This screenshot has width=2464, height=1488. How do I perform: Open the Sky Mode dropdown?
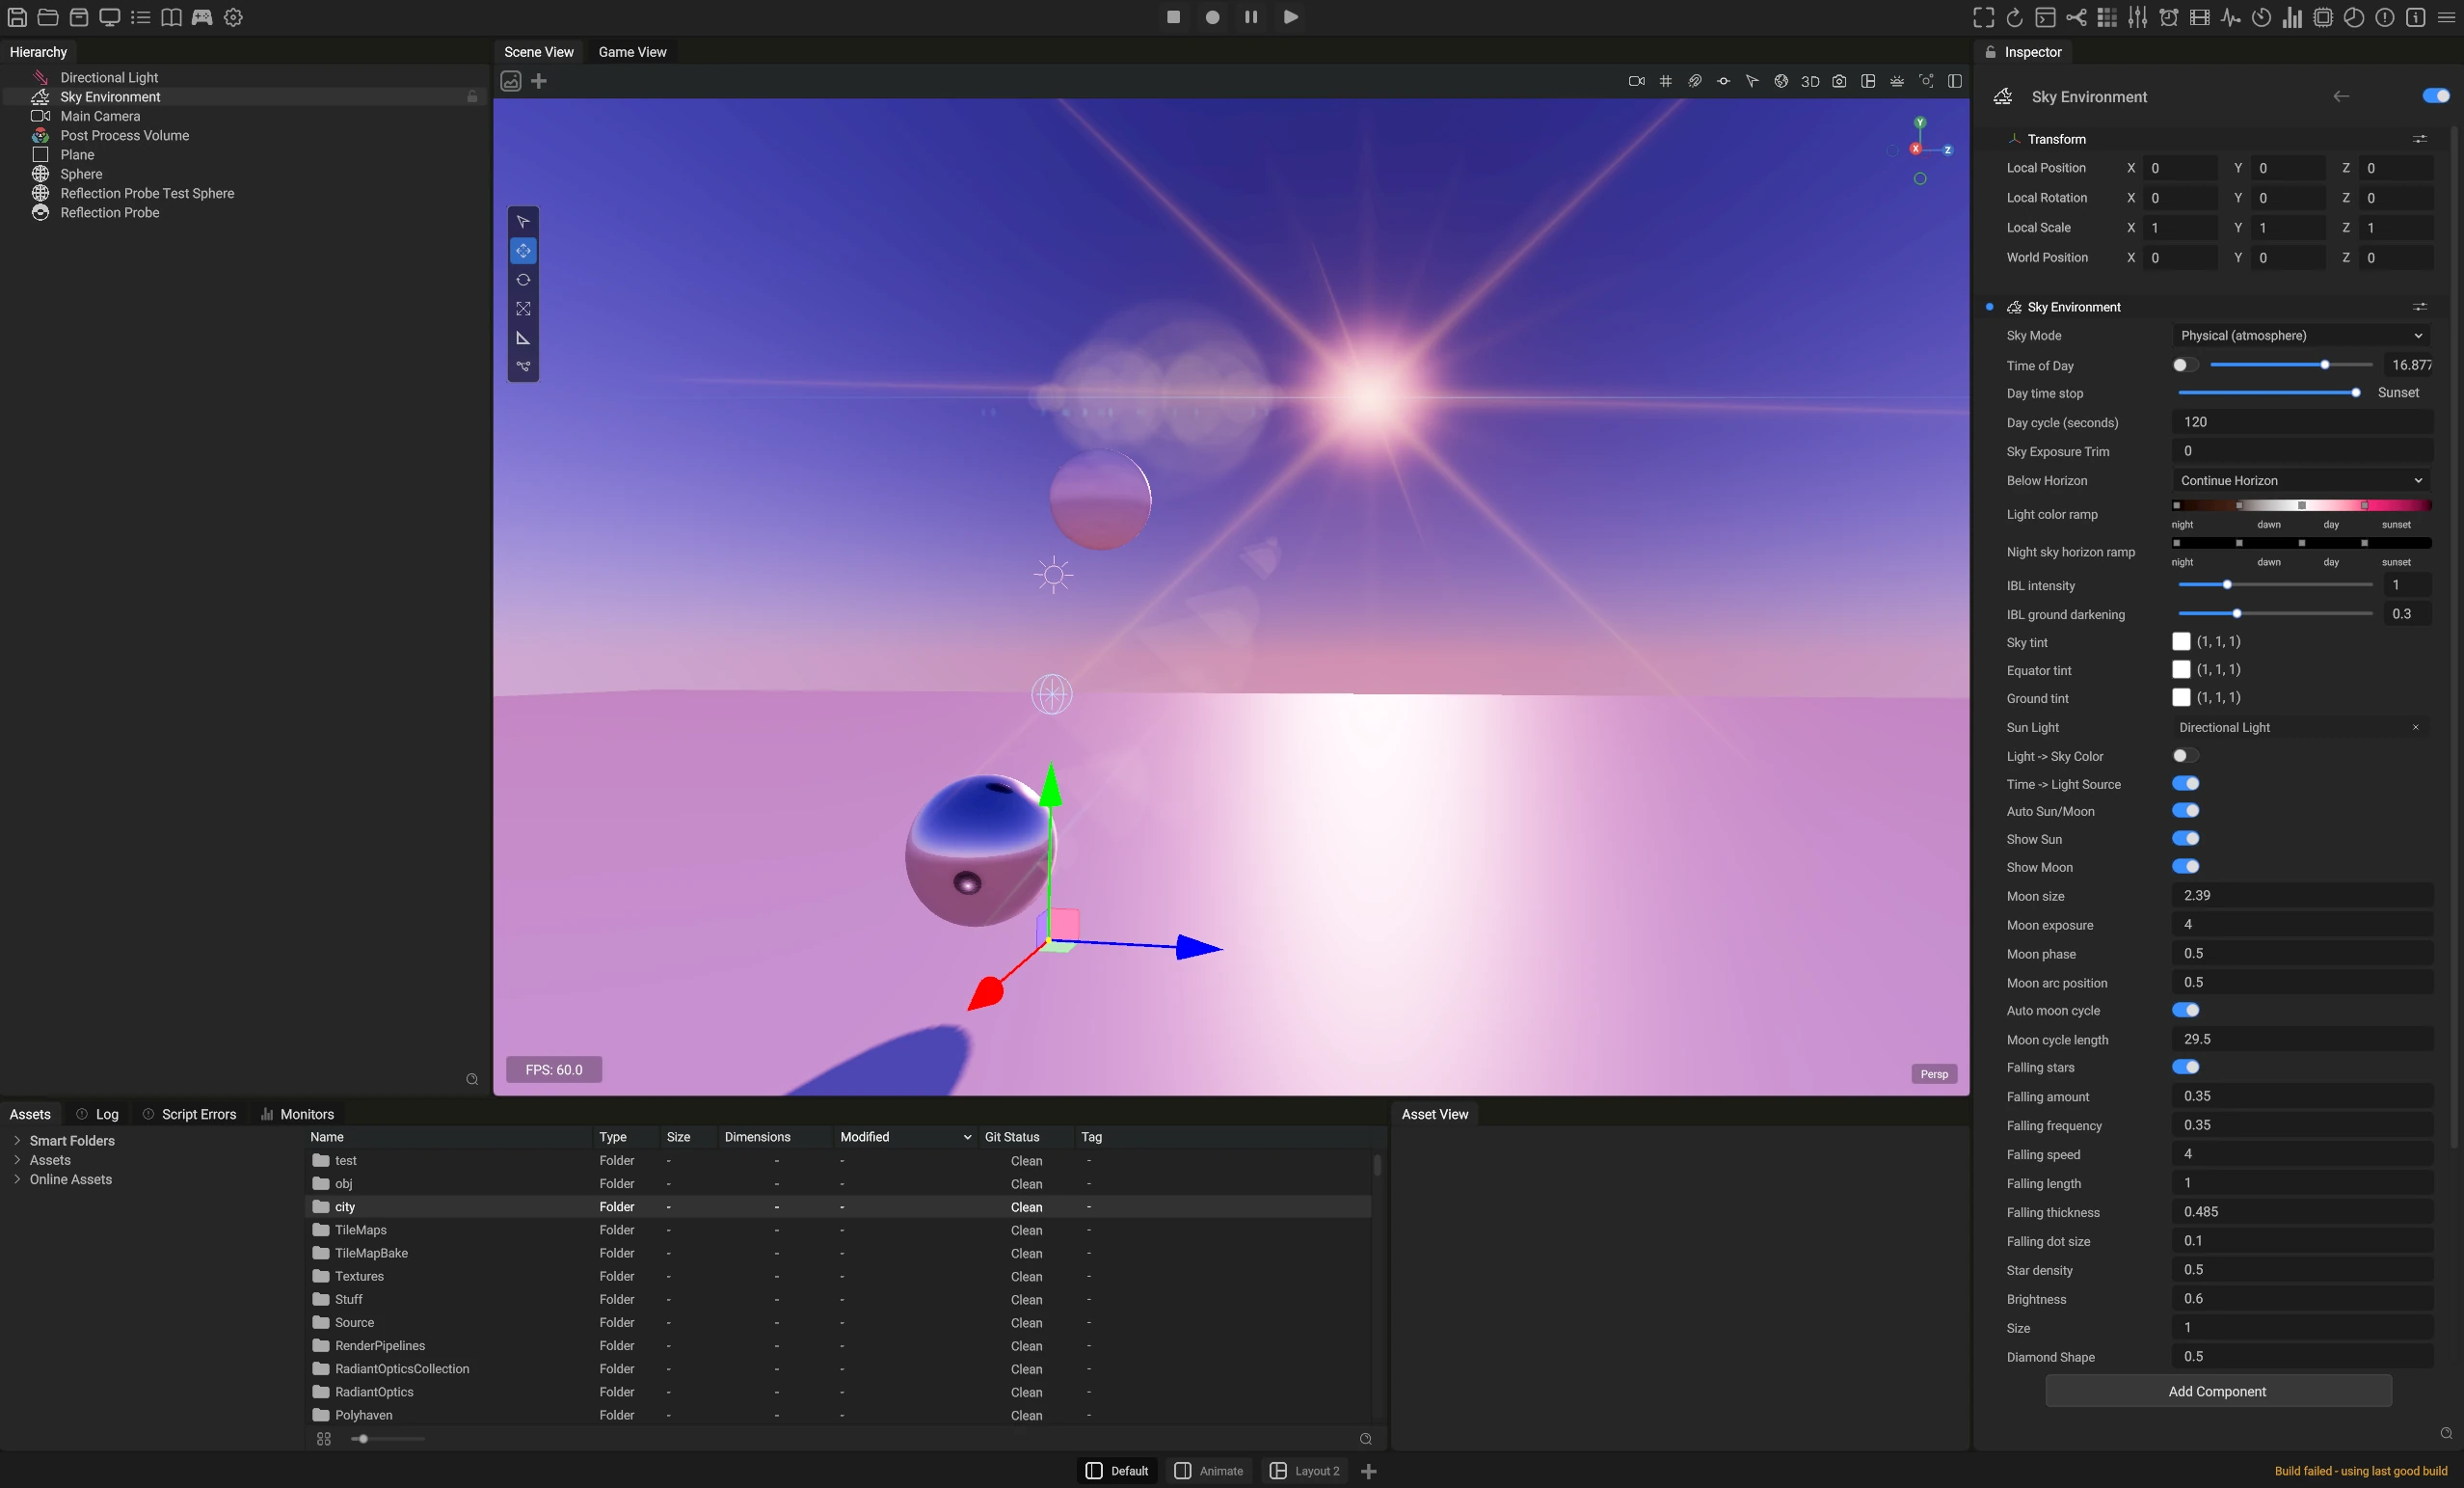[x=2301, y=336]
